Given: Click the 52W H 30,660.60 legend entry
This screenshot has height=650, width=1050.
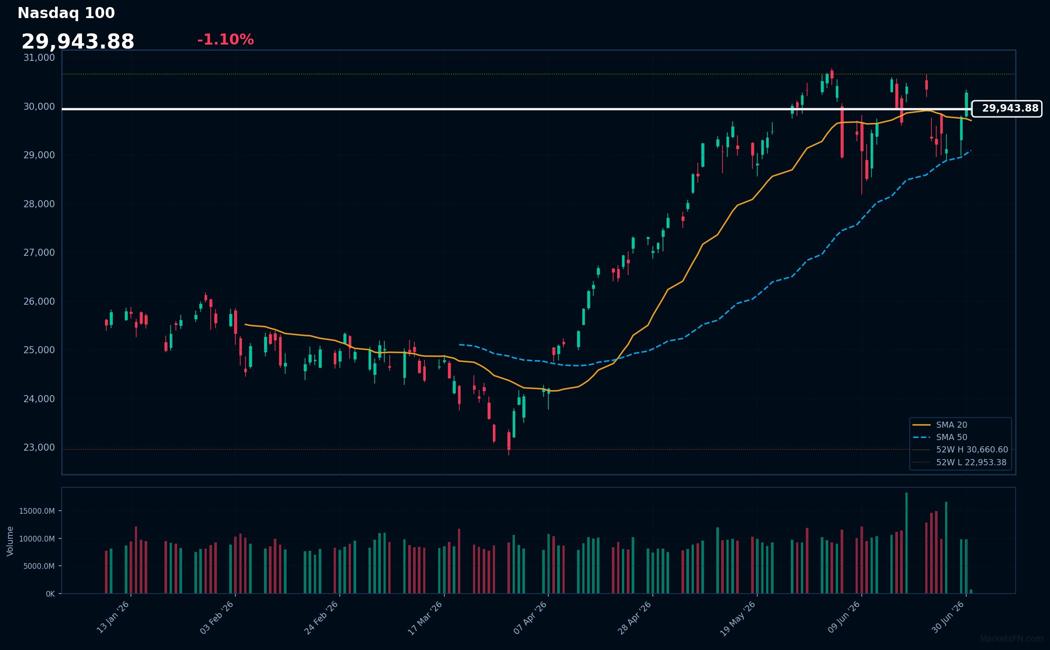Looking at the screenshot, I should (x=960, y=449).
